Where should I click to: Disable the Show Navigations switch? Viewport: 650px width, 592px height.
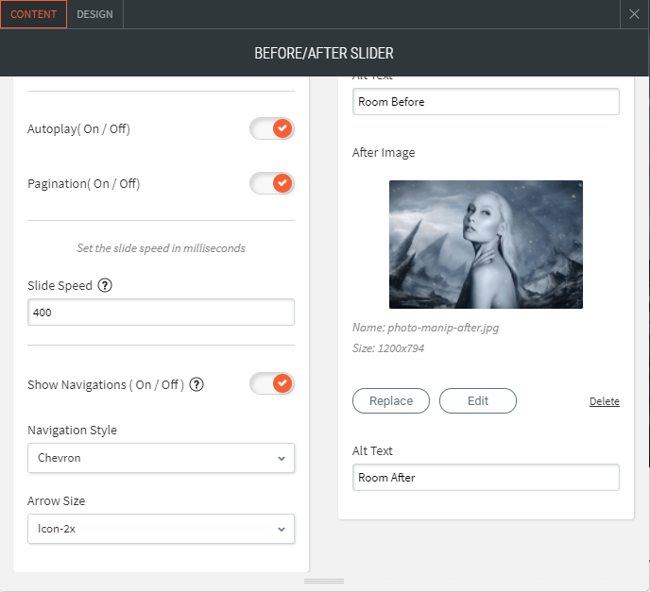click(272, 384)
